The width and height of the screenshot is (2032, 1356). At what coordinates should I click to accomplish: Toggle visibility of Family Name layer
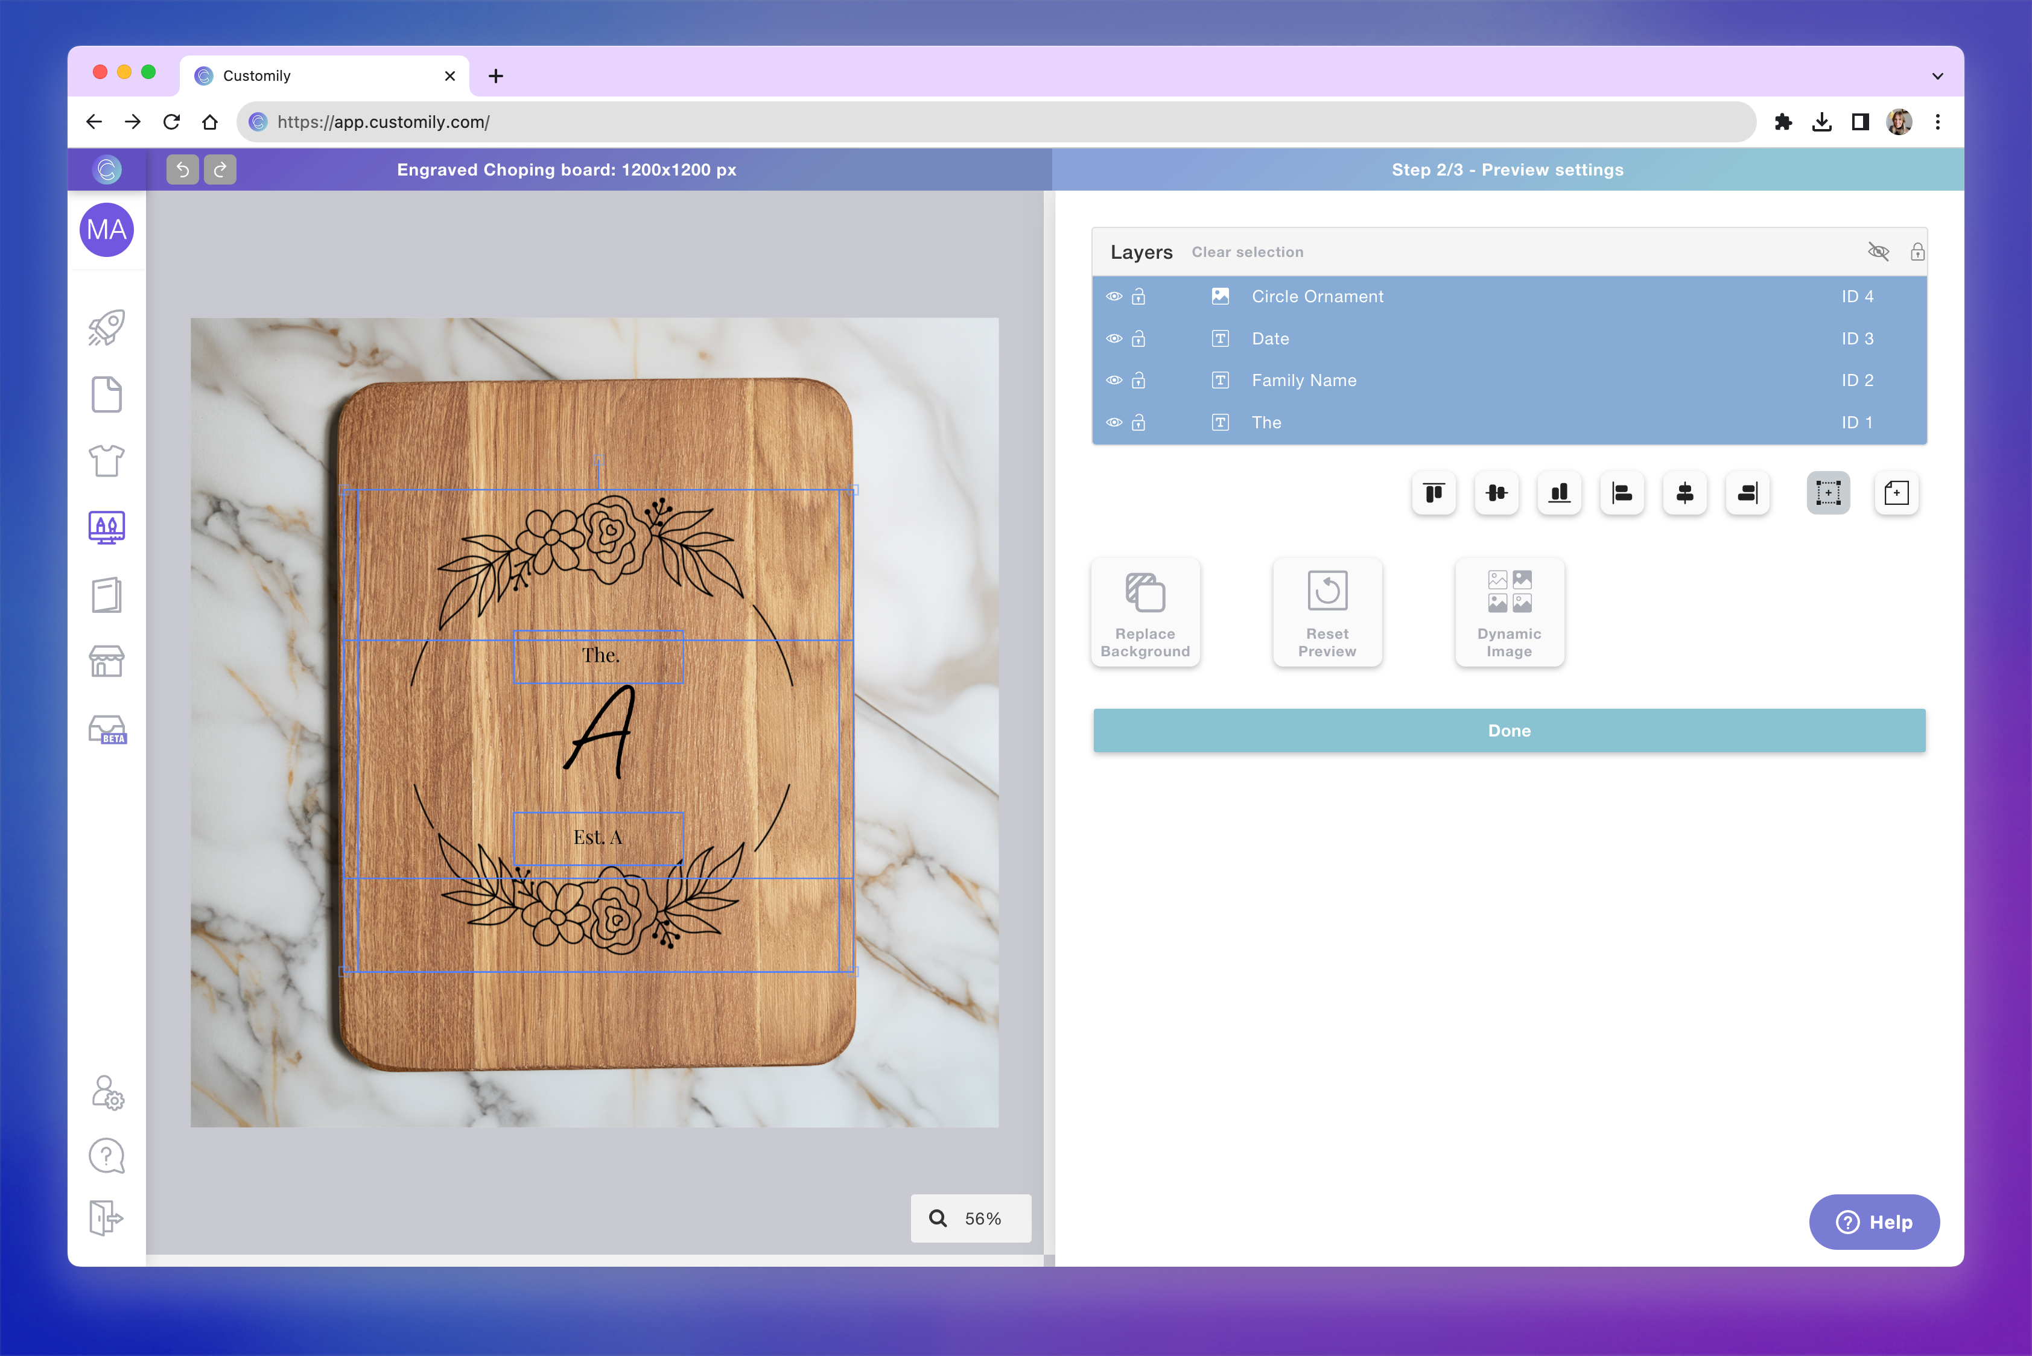click(x=1114, y=381)
